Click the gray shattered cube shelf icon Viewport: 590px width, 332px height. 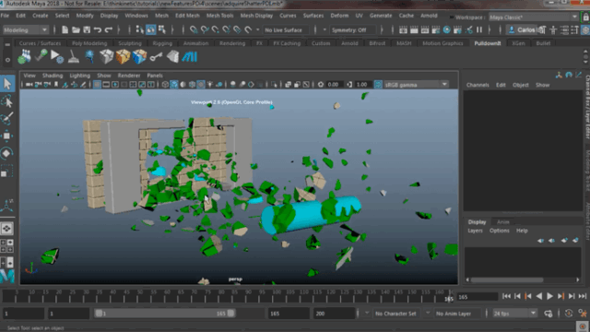107,57
